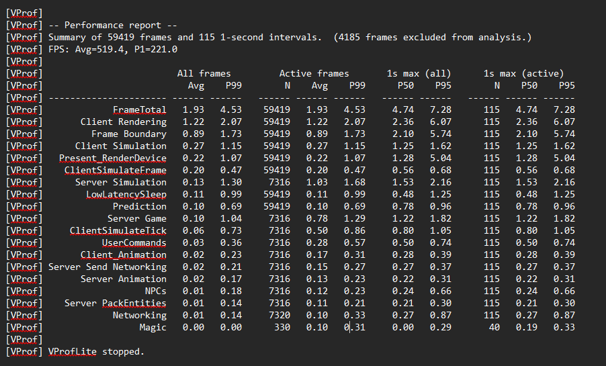Click Server Simulation's Active P99 value 1.68
This screenshot has width=606, height=366.
pyautogui.click(x=355, y=182)
